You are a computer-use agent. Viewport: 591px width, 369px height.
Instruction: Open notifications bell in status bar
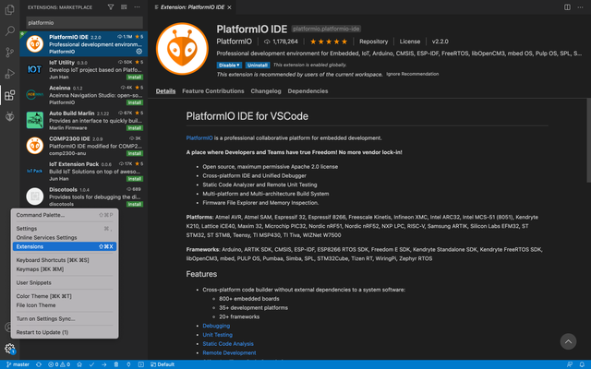click(x=582, y=364)
